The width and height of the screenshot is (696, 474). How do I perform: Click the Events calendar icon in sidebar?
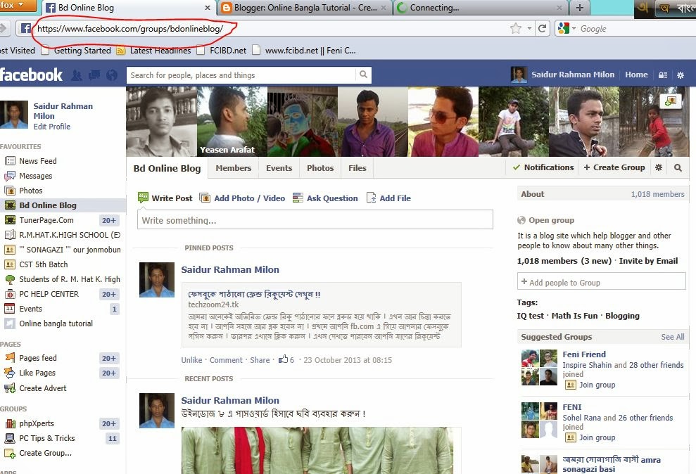click(10, 309)
